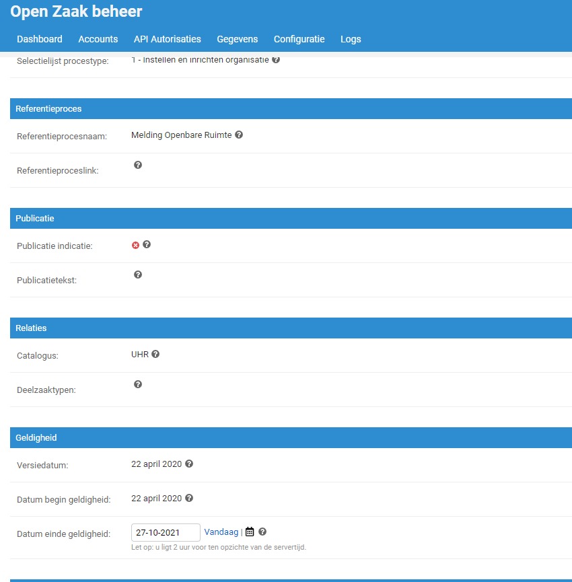Screen dimensions: 572x582
Task: Show help for Publicatietekst field
Action: 138,274
